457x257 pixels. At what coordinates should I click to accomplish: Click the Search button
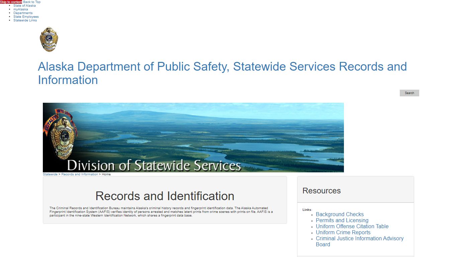tap(409, 93)
